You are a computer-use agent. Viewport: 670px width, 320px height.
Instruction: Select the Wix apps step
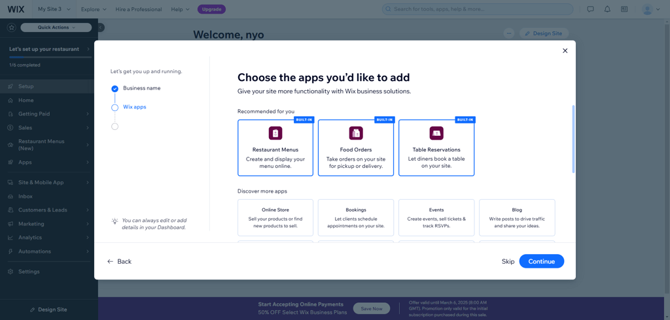pyautogui.click(x=135, y=106)
